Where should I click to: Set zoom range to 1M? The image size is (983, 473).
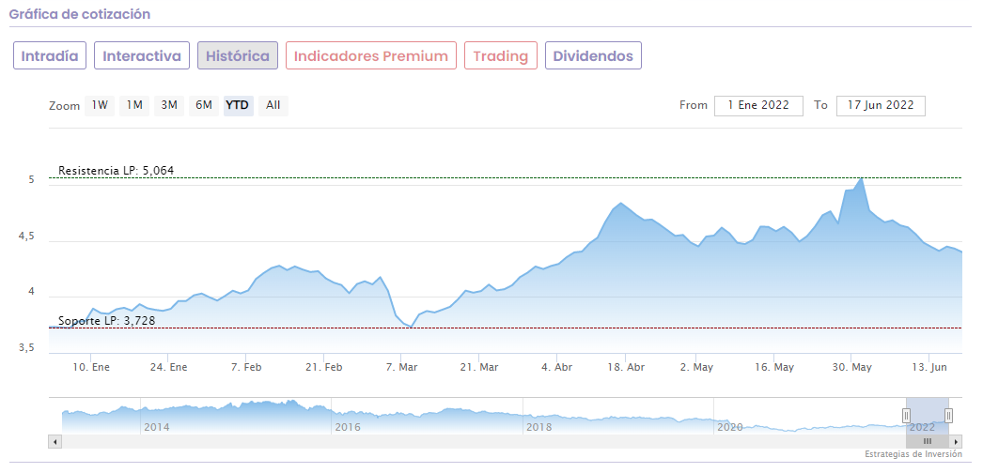pos(134,105)
